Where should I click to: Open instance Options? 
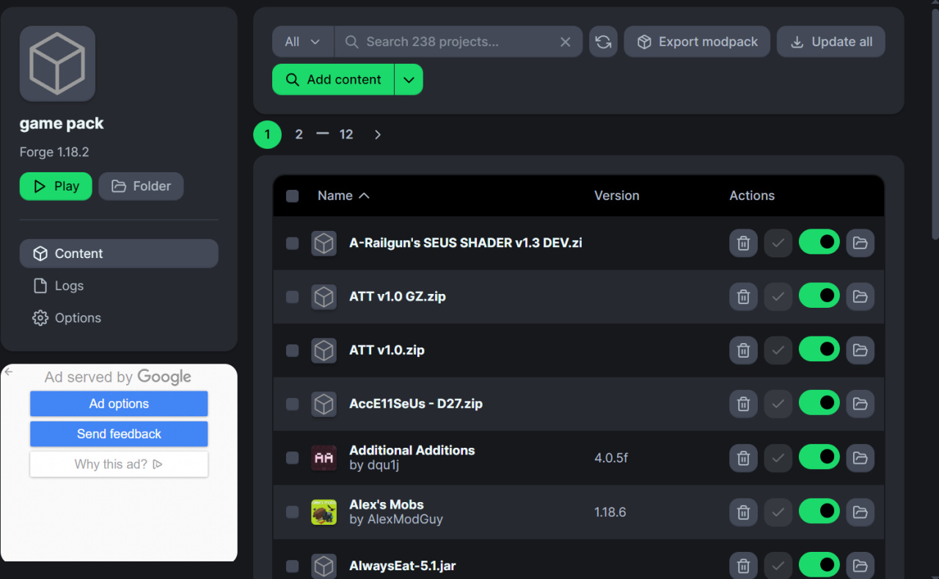pos(119,318)
